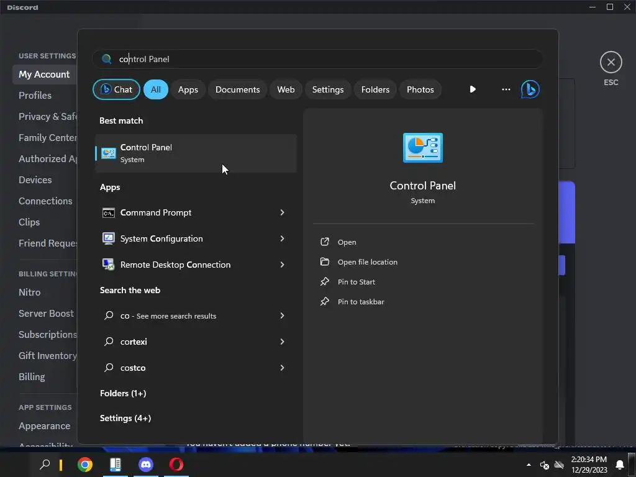Expand the costco suggestion chevron
Screen dimensions: 636x477
click(x=282, y=368)
